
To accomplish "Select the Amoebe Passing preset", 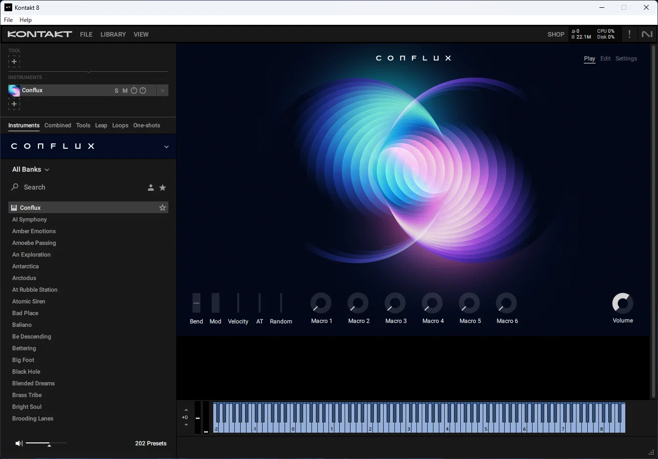I will (x=34, y=243).
